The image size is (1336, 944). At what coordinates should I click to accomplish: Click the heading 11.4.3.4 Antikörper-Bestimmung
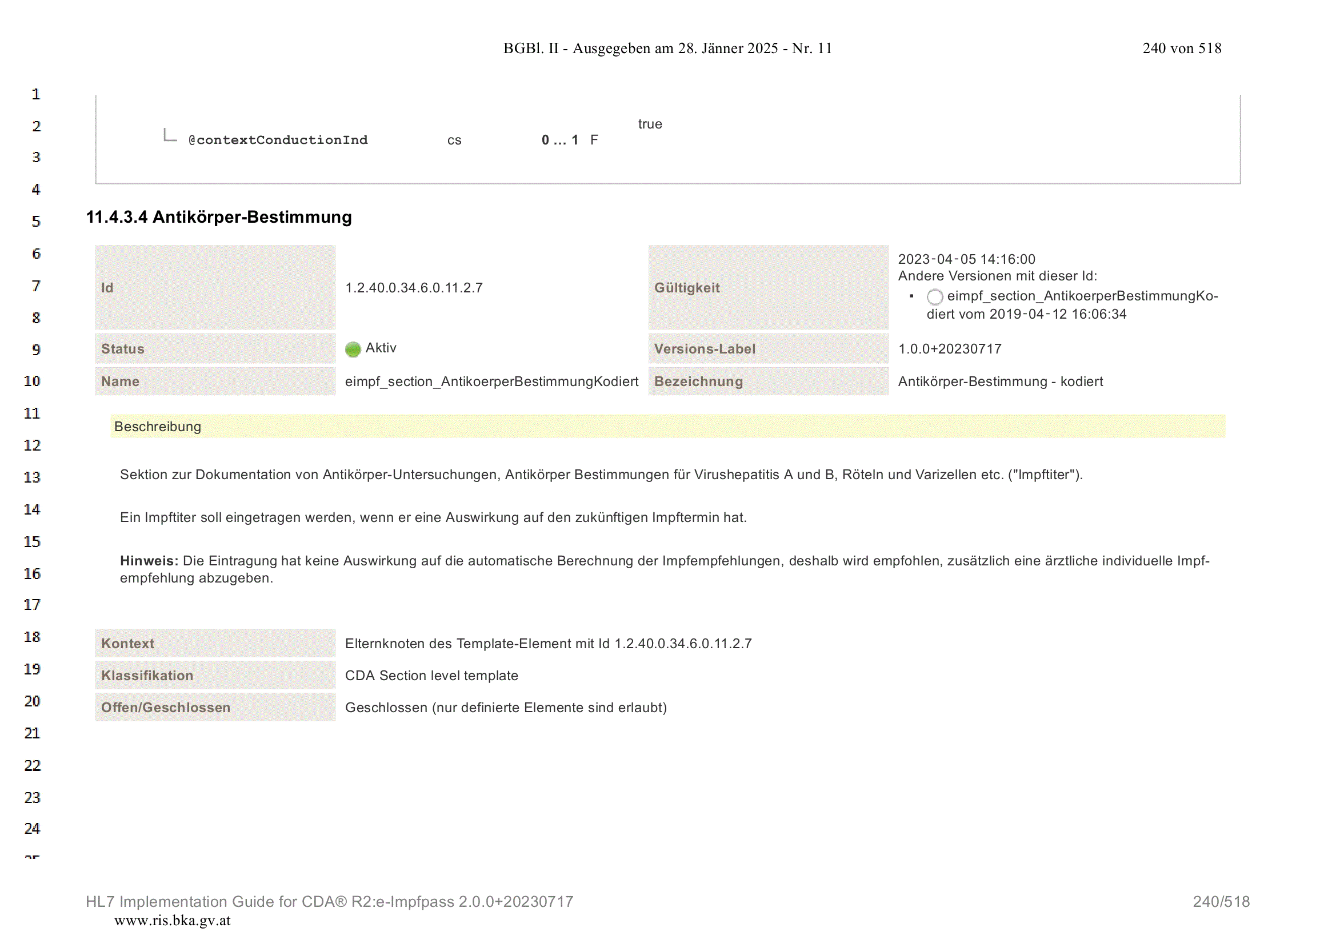point(219,217)
